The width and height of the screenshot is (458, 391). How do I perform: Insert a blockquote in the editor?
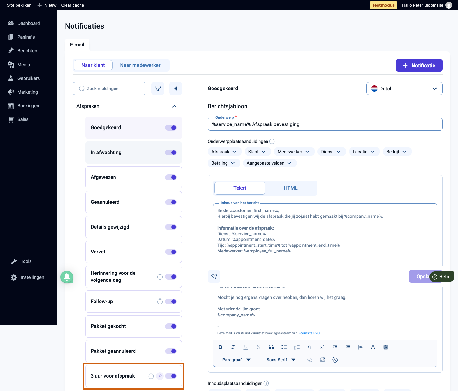click(x=271, y=347)
